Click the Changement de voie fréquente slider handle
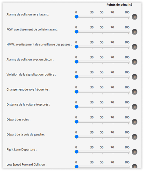The image size is (144, 171). click(76, 92)
